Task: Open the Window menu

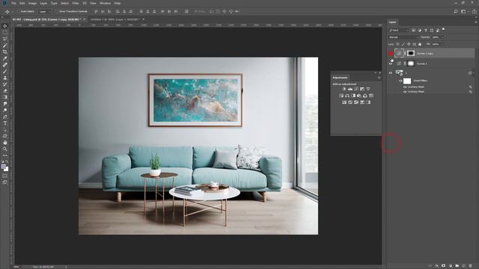Action: click(105, 3)
